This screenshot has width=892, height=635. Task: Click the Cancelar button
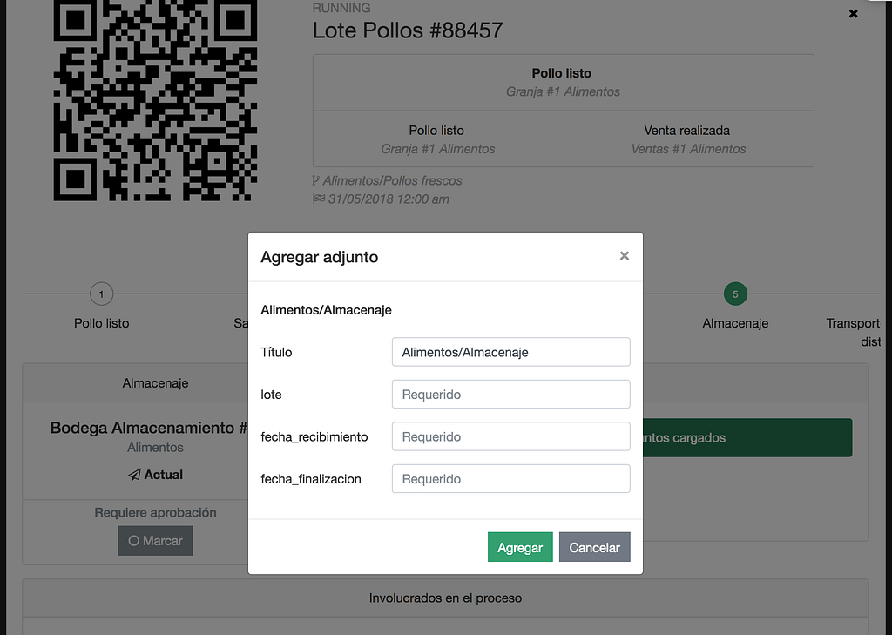(594, 547)
